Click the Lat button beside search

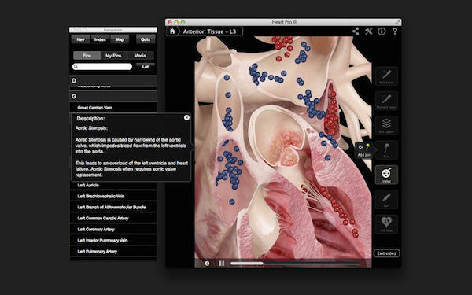tap(146, 67)
